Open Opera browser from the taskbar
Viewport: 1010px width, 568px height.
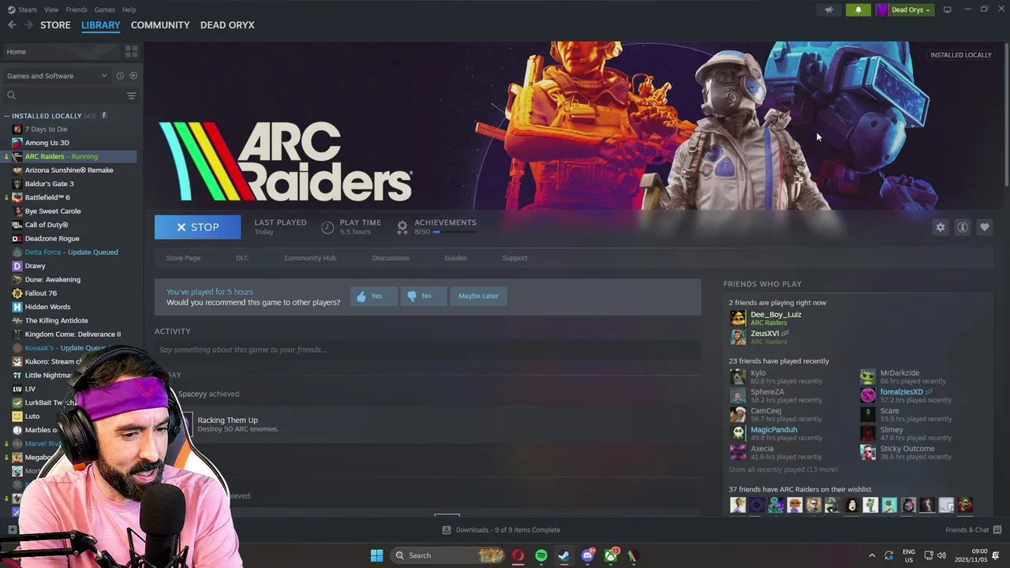(x=518, y=555)
